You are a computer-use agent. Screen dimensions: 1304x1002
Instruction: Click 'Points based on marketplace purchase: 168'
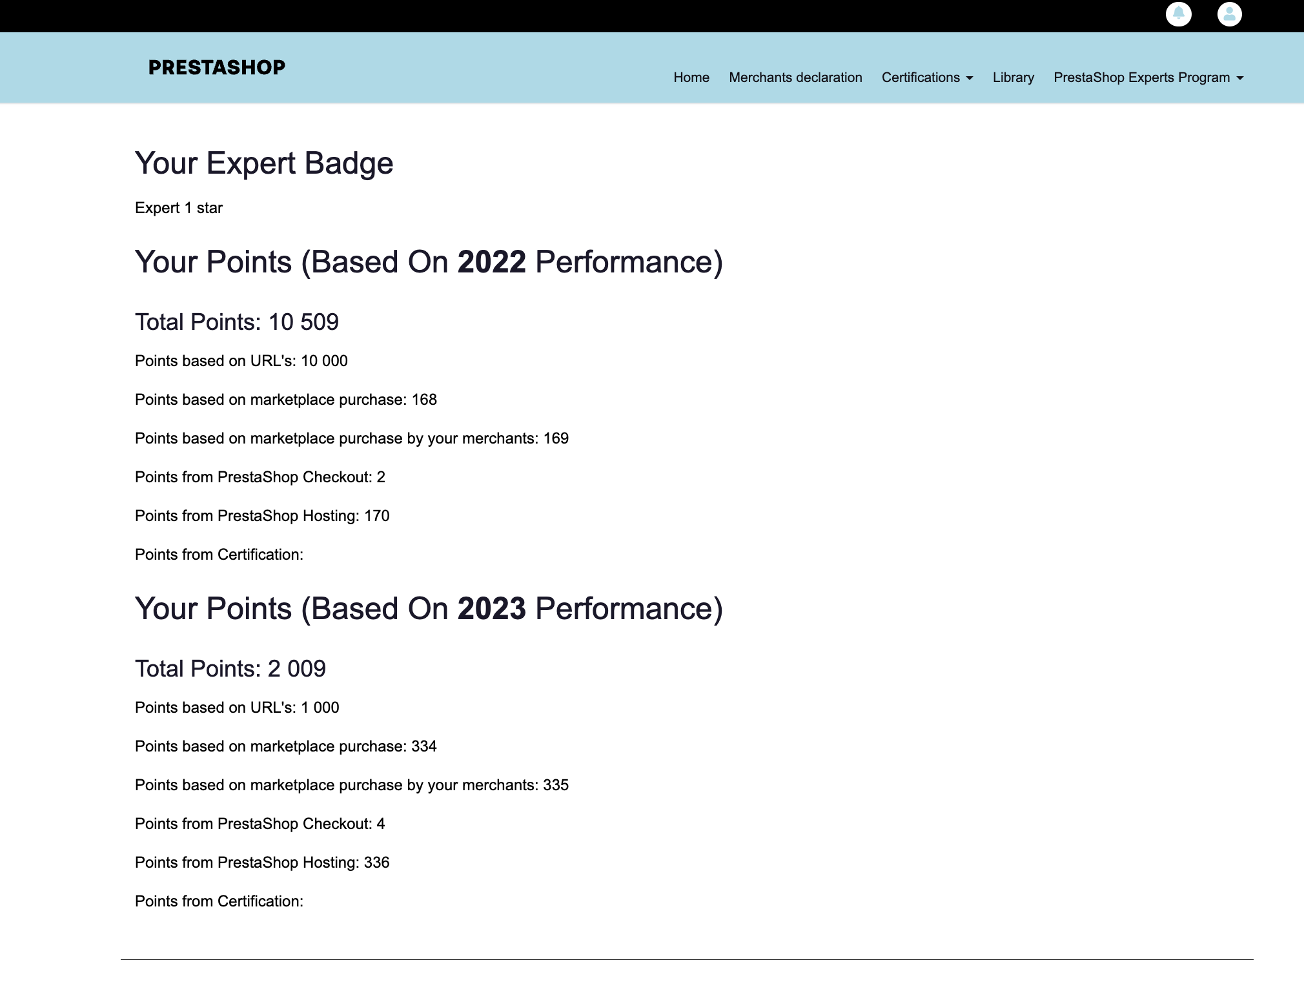pyautogui.click(x=286, y=400)
